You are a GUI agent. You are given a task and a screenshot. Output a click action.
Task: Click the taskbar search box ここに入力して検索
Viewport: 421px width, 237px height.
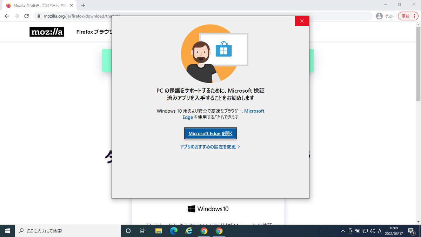[x=68, y=231]
